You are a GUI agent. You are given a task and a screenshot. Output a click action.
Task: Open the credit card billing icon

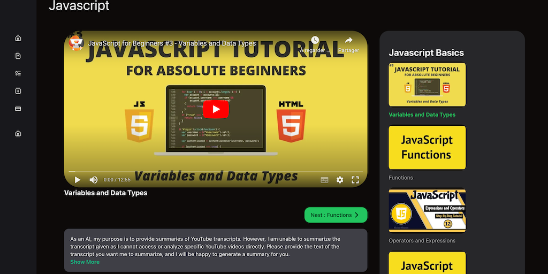tap(18, 109)
